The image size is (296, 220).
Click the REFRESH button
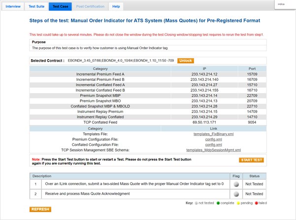pos(40,209)
